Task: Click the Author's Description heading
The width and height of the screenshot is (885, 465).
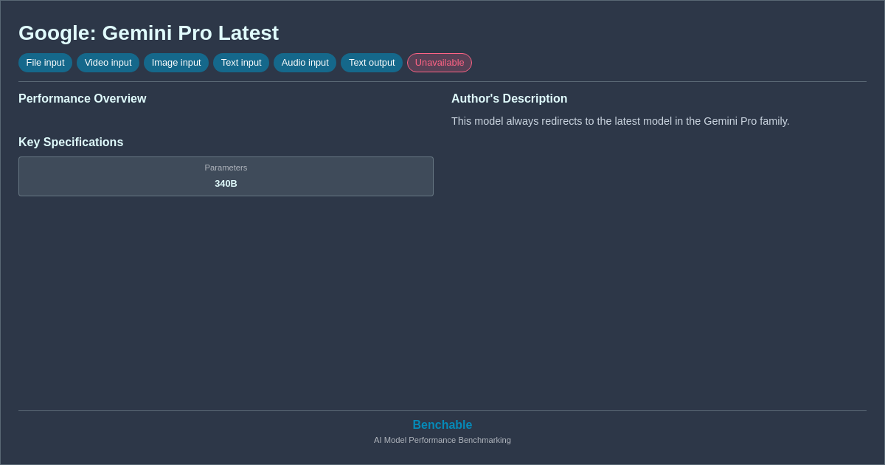Action: [x=510, y=99]
